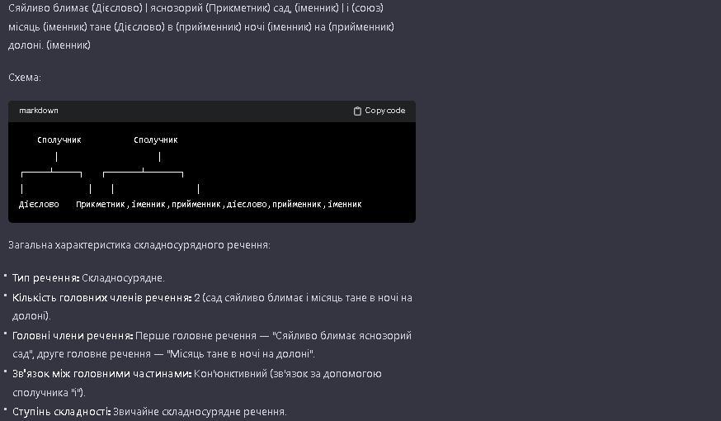Click the 'Складносурядне.' value text
The width and height of the screenshot is (721, 421).
pyautogui.click(x=123, y=278)
